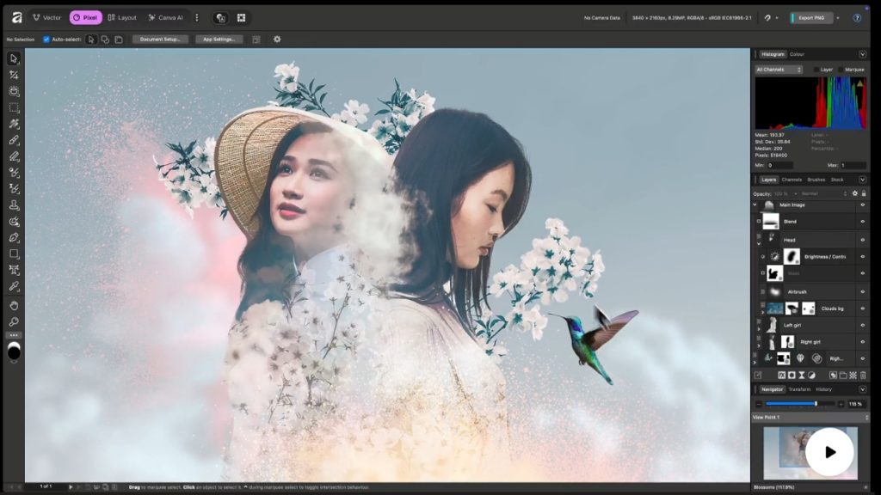Open the All Channels dropdown
The height and width of the screenshot is (495, 881).
point(779,70)
